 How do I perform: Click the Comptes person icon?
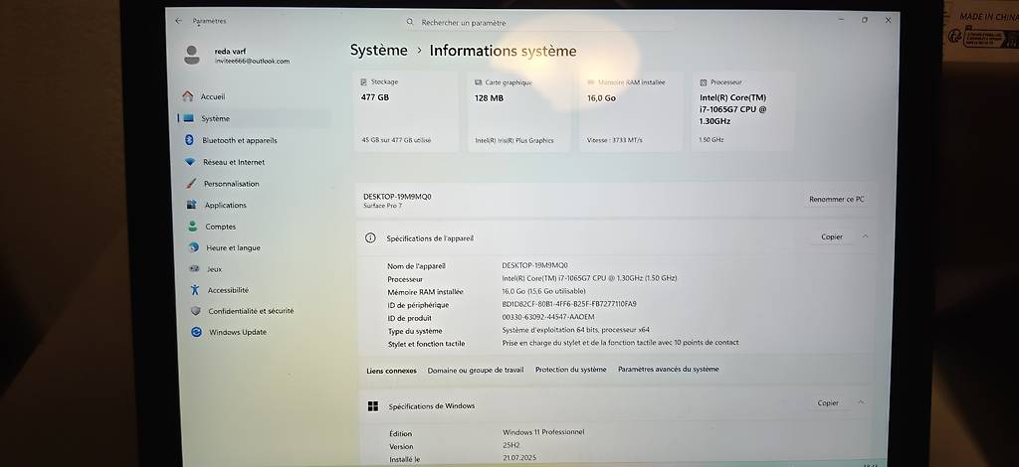click(x=193, y=227)
